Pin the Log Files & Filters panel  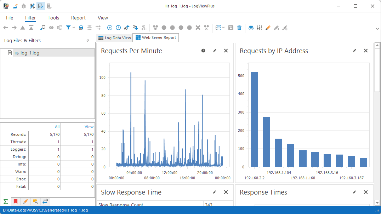point(88,41)
